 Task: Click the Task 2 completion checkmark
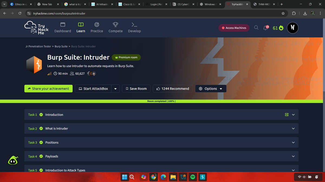coord(41,128)
